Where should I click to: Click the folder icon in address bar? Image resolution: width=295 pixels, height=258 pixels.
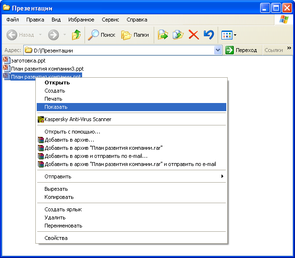tap(29, 50)
